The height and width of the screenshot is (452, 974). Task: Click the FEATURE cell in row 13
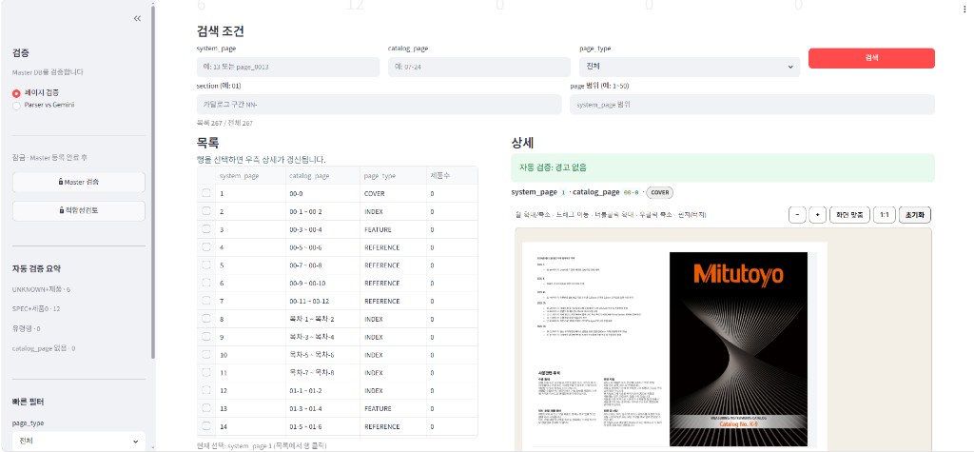[x=393, y=408]
